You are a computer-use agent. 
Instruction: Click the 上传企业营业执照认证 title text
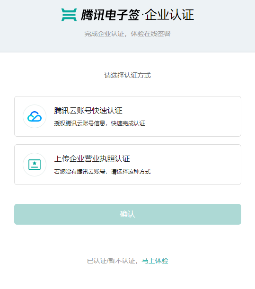(92, 159)
